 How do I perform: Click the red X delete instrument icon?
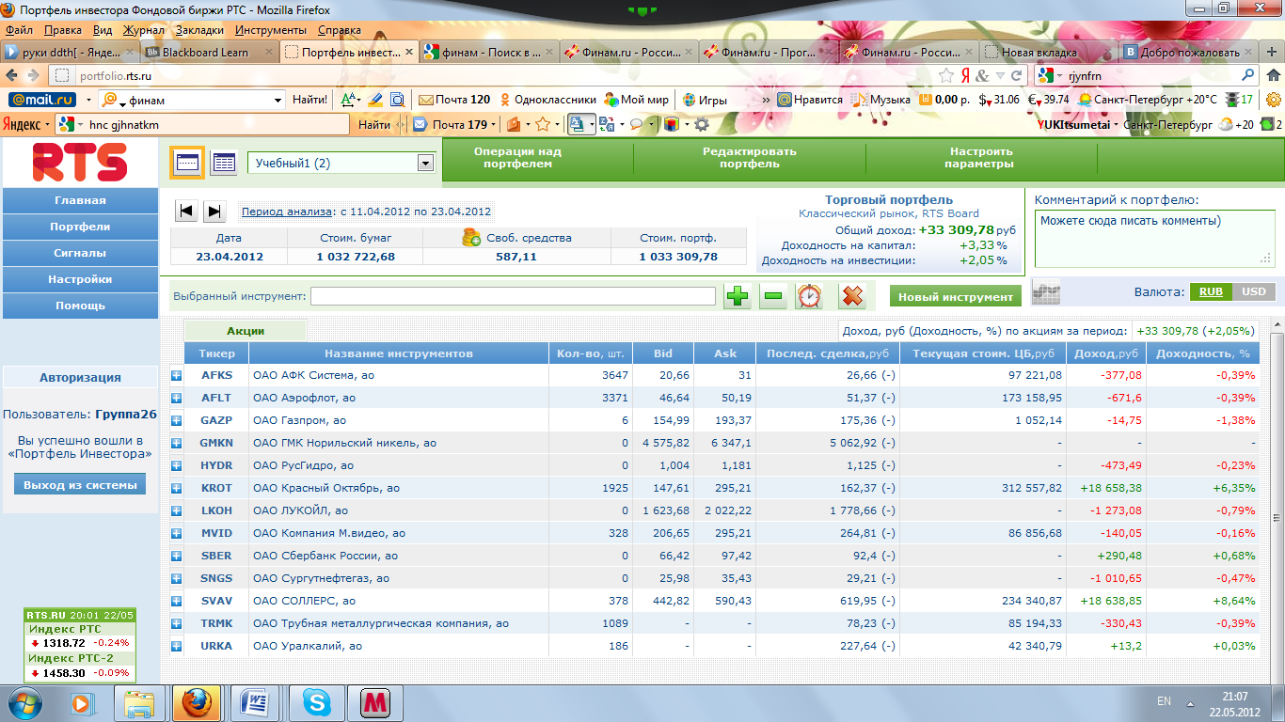coord(851,296)
